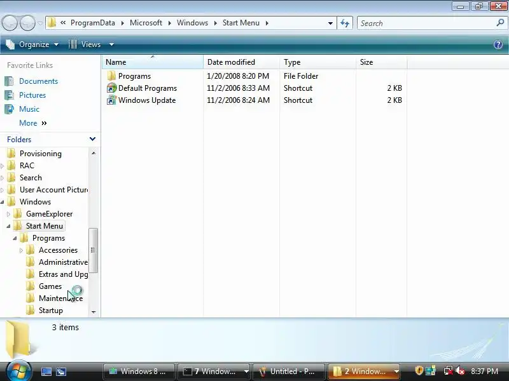Sort by Type column header
This screenshot has height=381, width=509.
[x=317, y=62]
